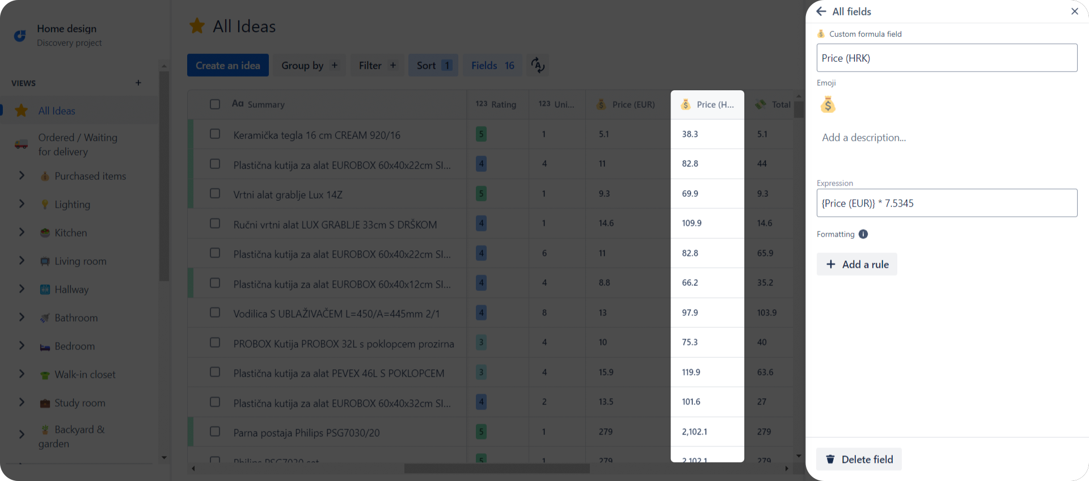The width and height of the screenshot is (1089, 481).
Task: Click Create an idea button
Action: (228, 65)
